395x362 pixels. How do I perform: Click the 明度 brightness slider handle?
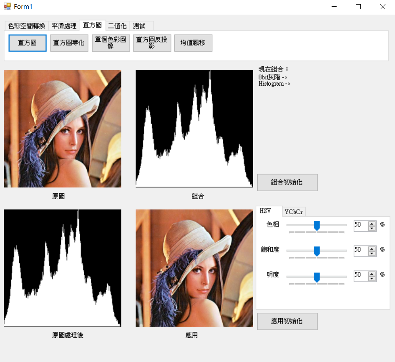[x=317, y=277]
